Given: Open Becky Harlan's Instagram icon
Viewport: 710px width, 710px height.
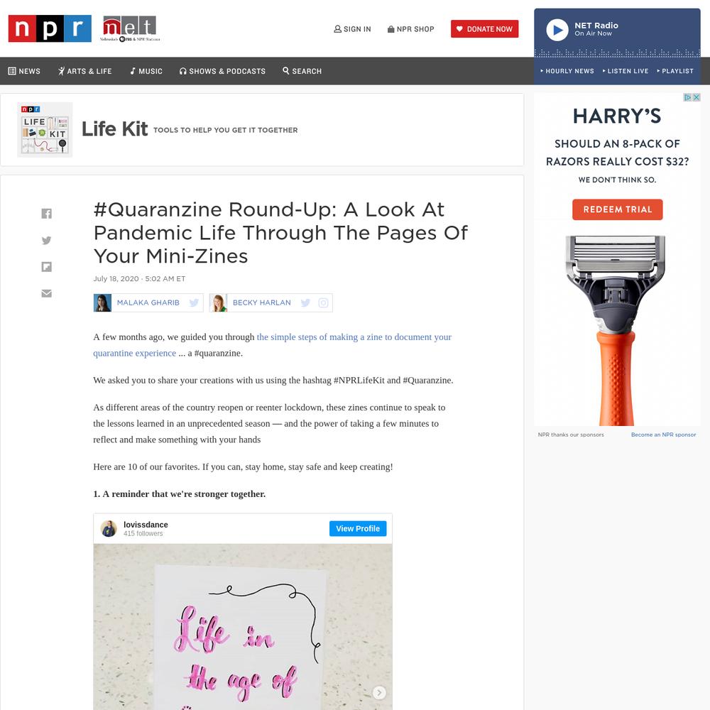Looking at the screenshot, I should coord(323,303).
